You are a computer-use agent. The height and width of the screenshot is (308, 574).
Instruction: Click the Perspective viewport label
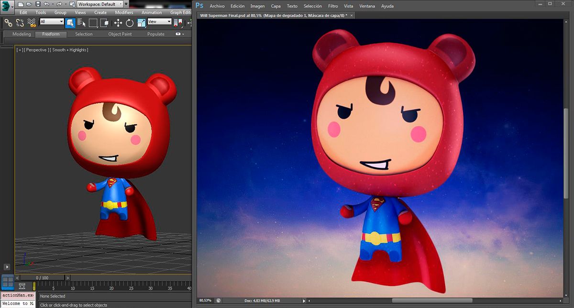point(36,50)
